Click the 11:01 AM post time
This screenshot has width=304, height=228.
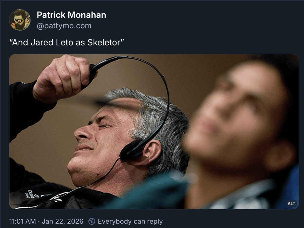coord(22,221)
